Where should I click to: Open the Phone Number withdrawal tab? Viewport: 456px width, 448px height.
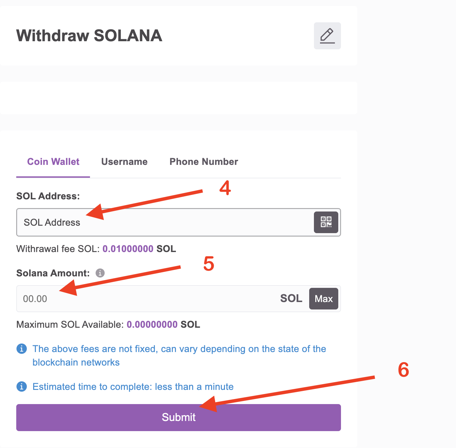[203, 161]
